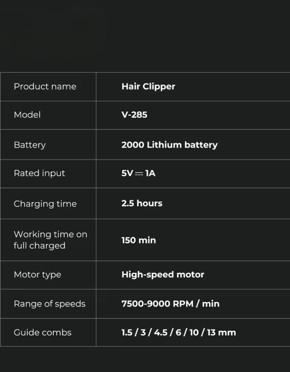Select the 'V-285' model number
Image resolution: width=290 pixels, height=372 pixels.
pos(134,115)
